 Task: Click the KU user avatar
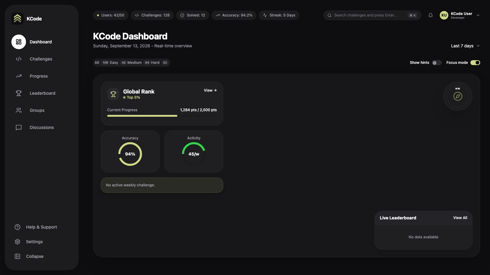(x=444, y=15)
